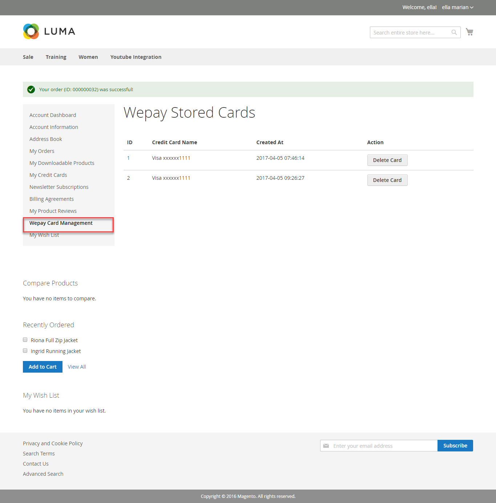This screenshot has height=503, width=496.
Task: Click the green success checkmark icon
Action: tap(31, 90)
